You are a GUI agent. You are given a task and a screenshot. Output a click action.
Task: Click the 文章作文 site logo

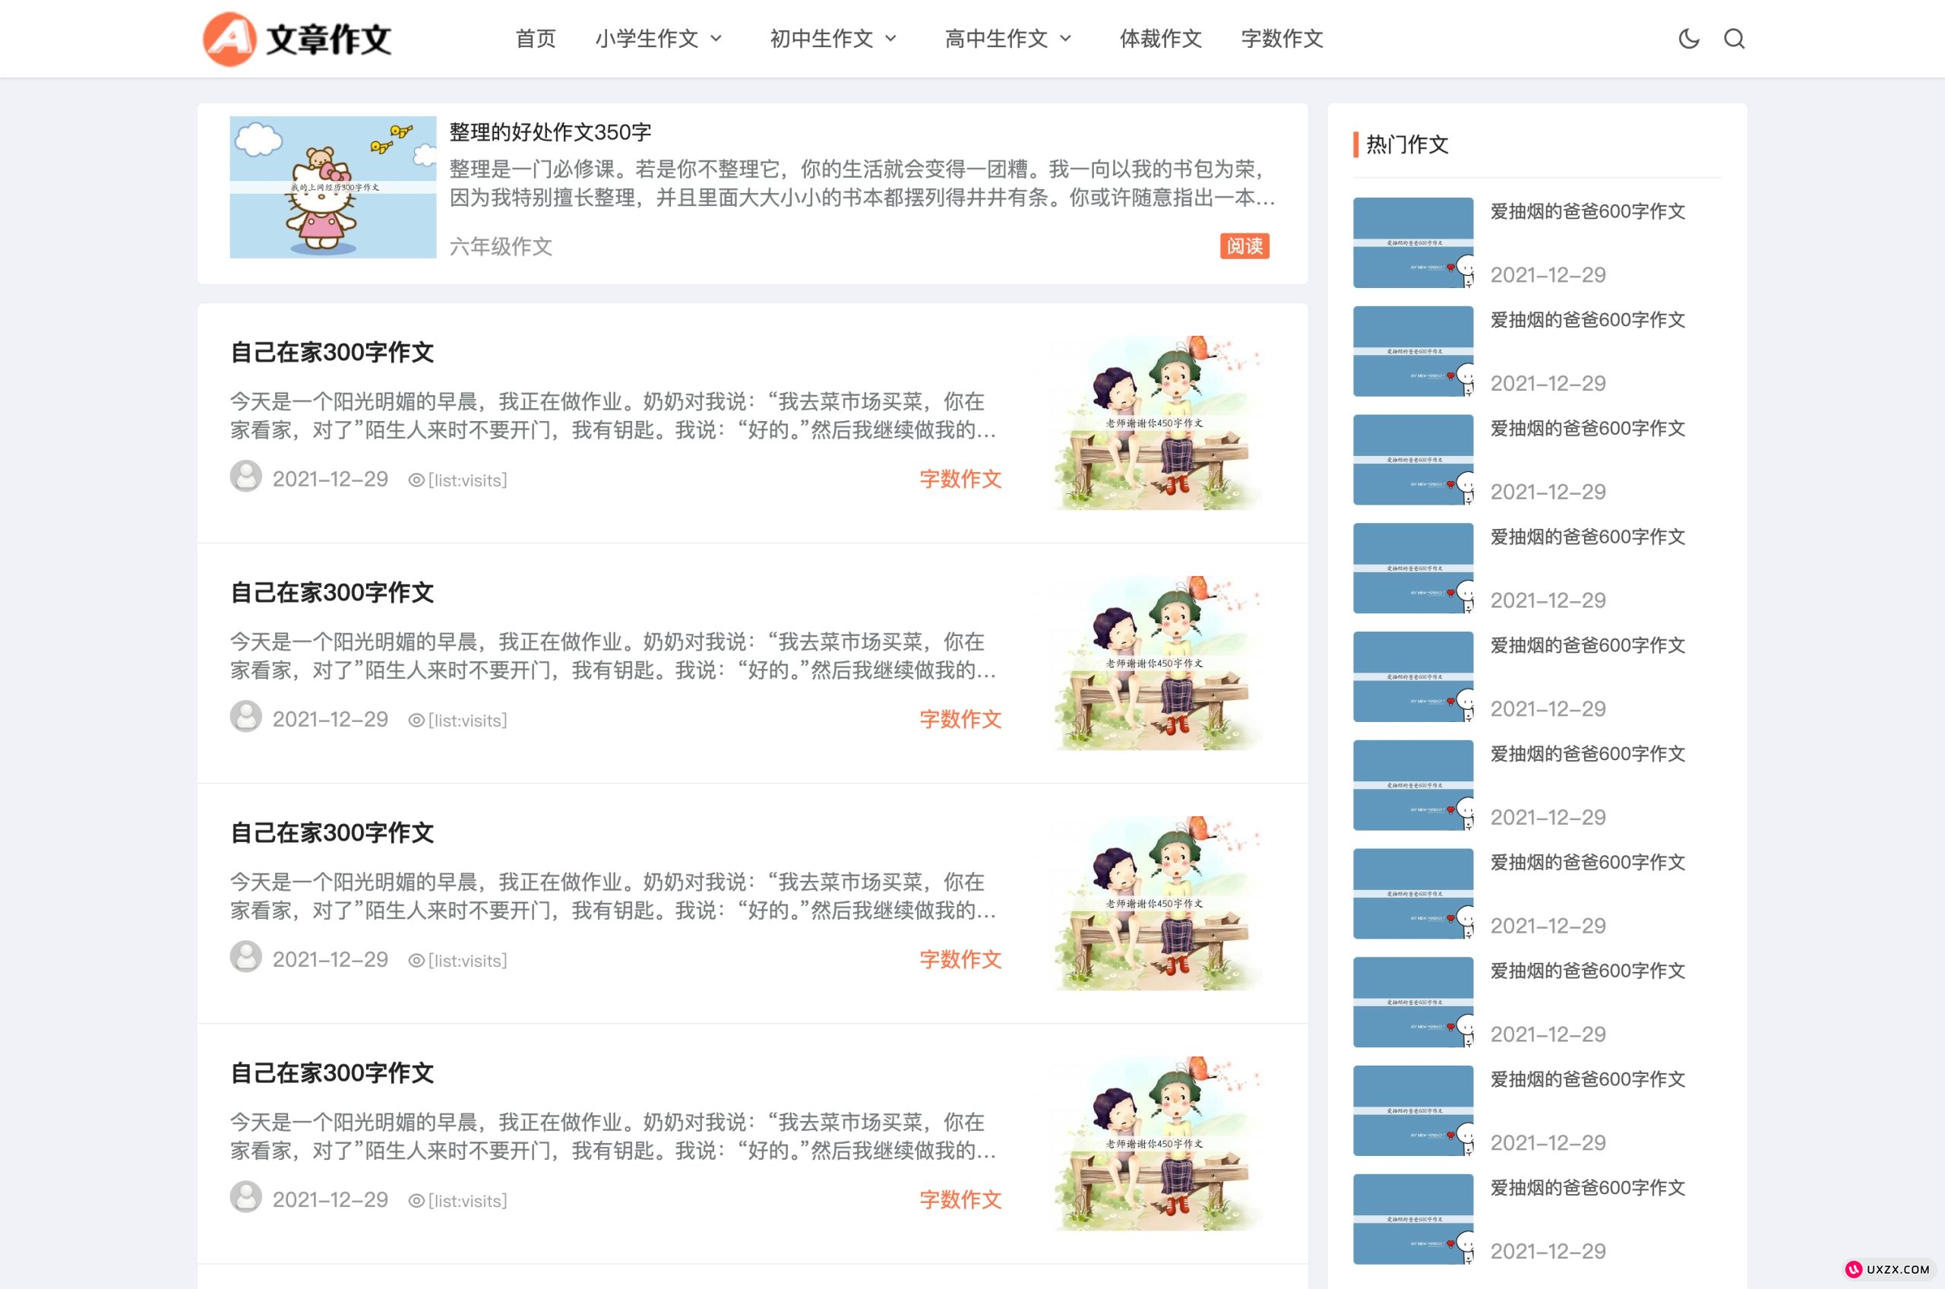tap(298, 39)
